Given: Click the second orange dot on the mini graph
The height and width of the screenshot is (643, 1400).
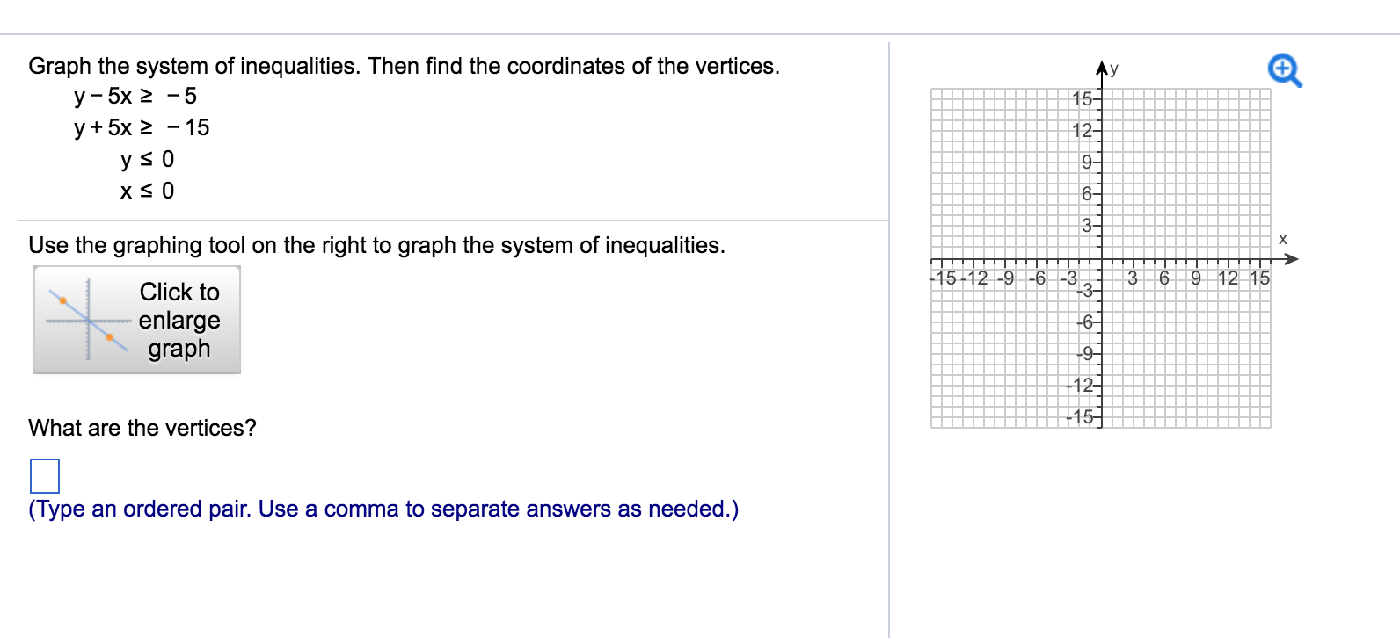Looking at the screenshot, I should 109,336.
